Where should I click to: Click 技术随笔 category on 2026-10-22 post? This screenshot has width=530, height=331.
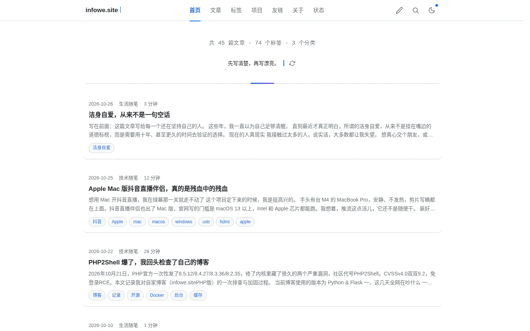128,252
